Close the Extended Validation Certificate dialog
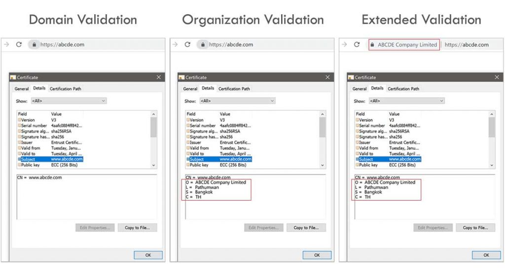Image resolution: width=505 pixels, height=269 pixels. click(x=497, y=77)
